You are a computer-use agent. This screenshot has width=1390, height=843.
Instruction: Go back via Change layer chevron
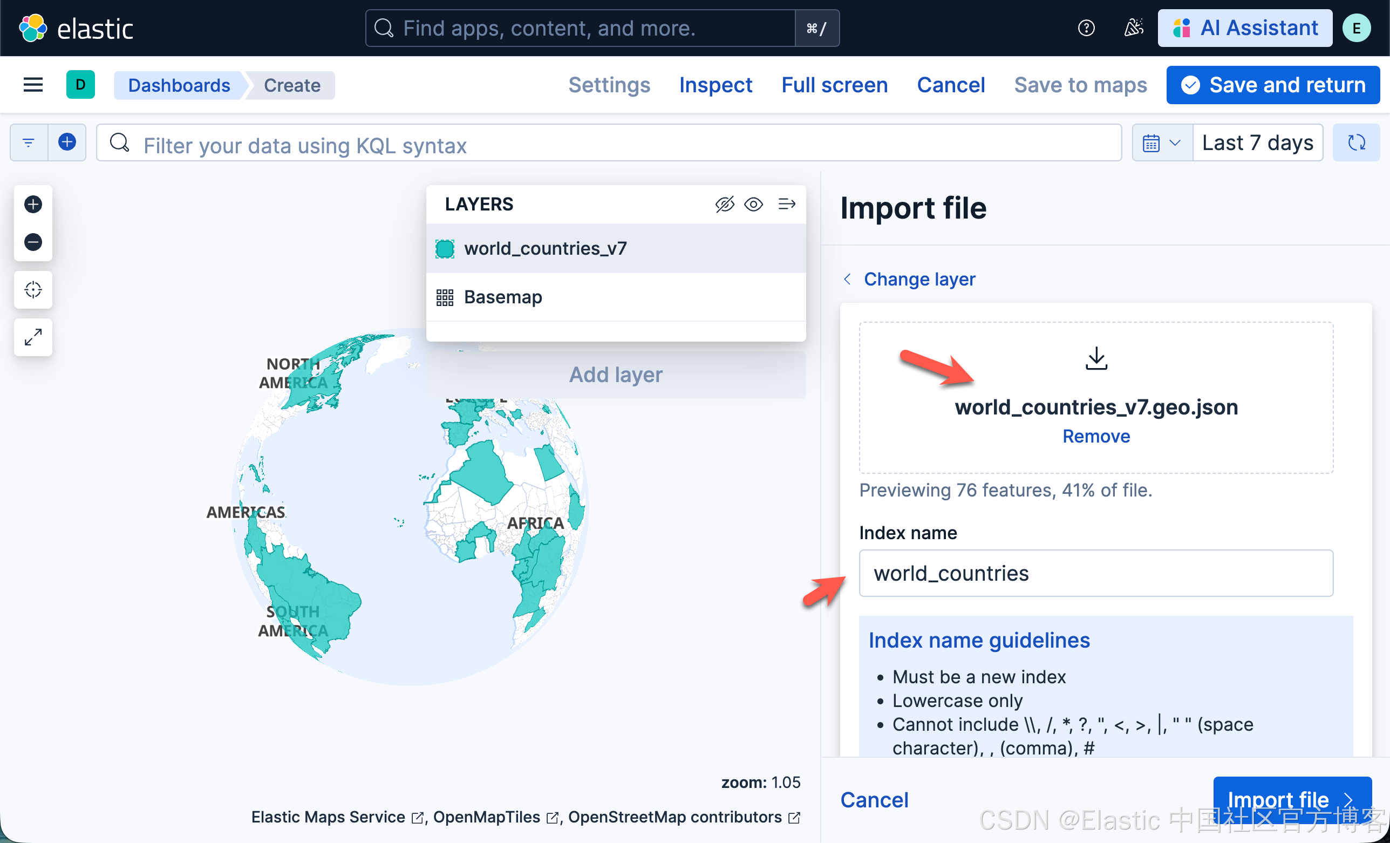coord(847,278)
